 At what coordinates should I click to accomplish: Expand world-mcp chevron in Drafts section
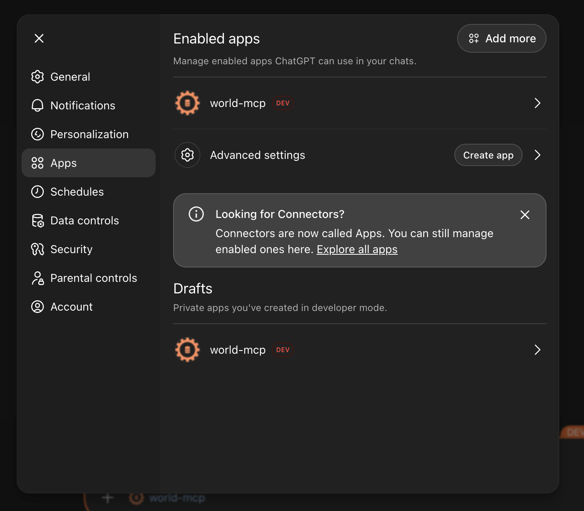(x=537, y=350)
